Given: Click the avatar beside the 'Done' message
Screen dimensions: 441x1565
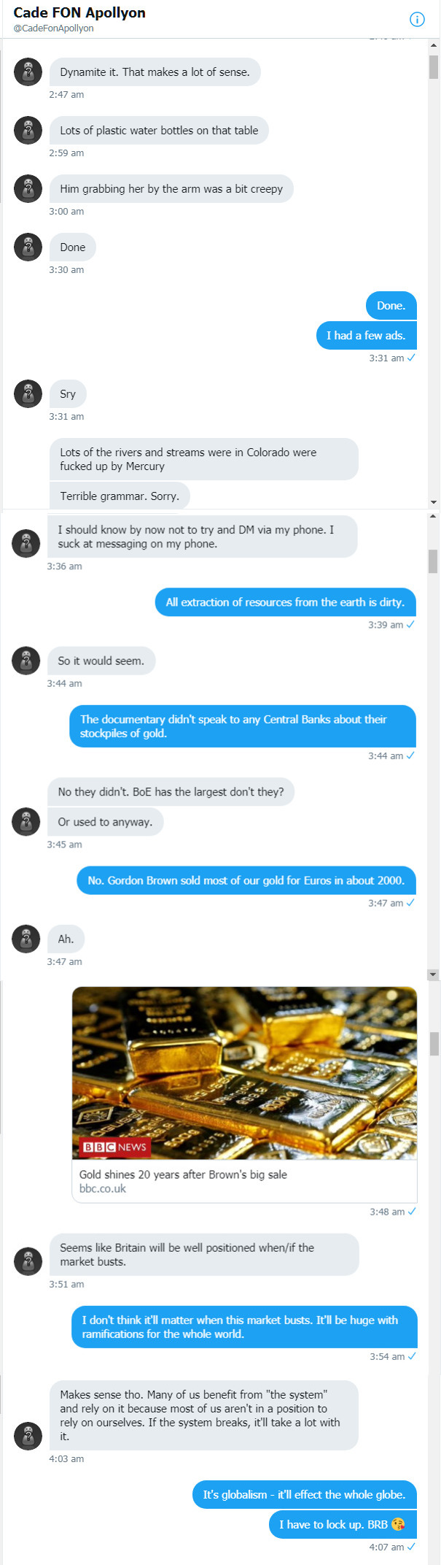Looking at the screenshot, I should click(28, 247).
